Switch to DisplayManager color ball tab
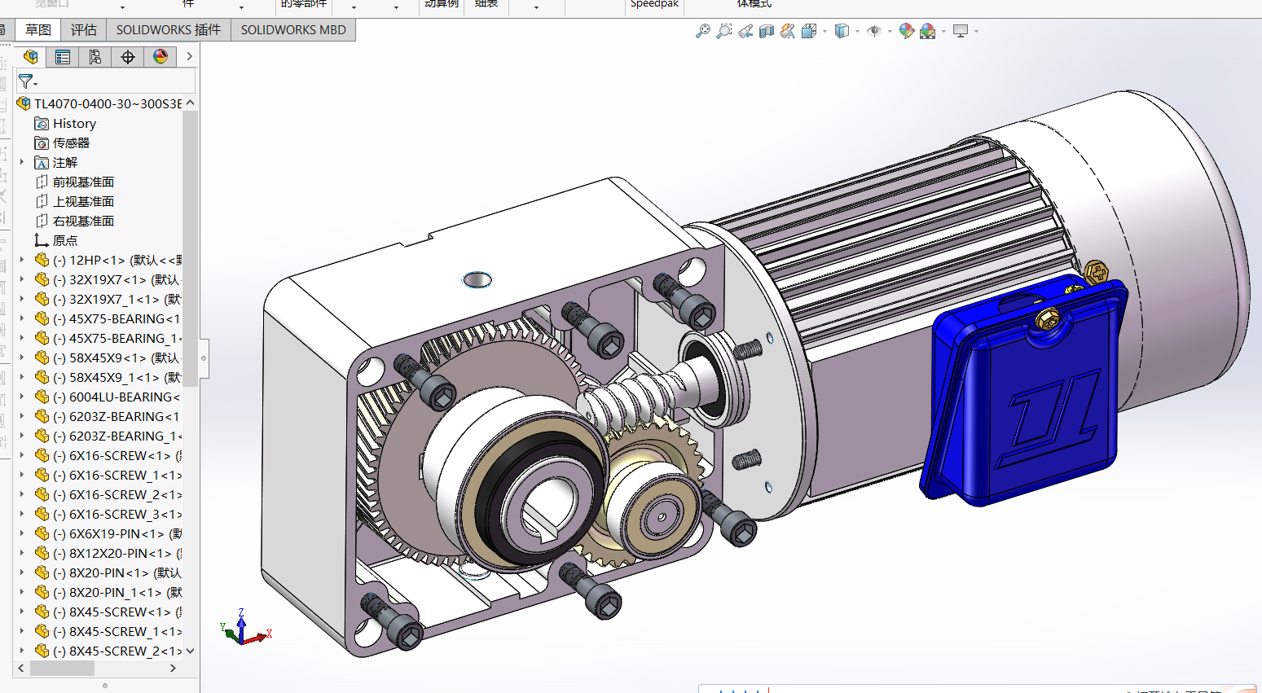Image resolution: width=1262 pixels, height=693 pixels. click(x=160, y=57)
